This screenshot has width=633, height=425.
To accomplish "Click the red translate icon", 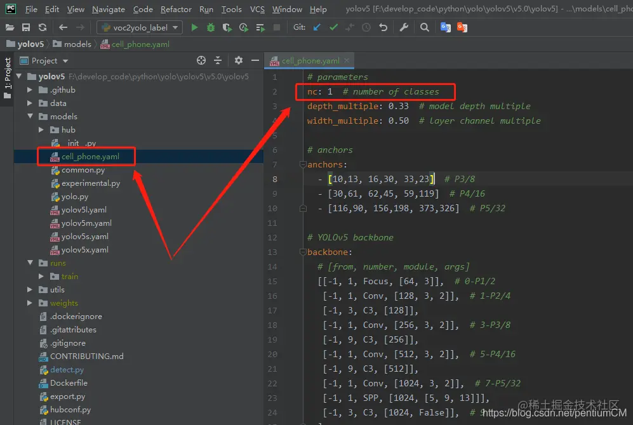I will coord(462,27).
